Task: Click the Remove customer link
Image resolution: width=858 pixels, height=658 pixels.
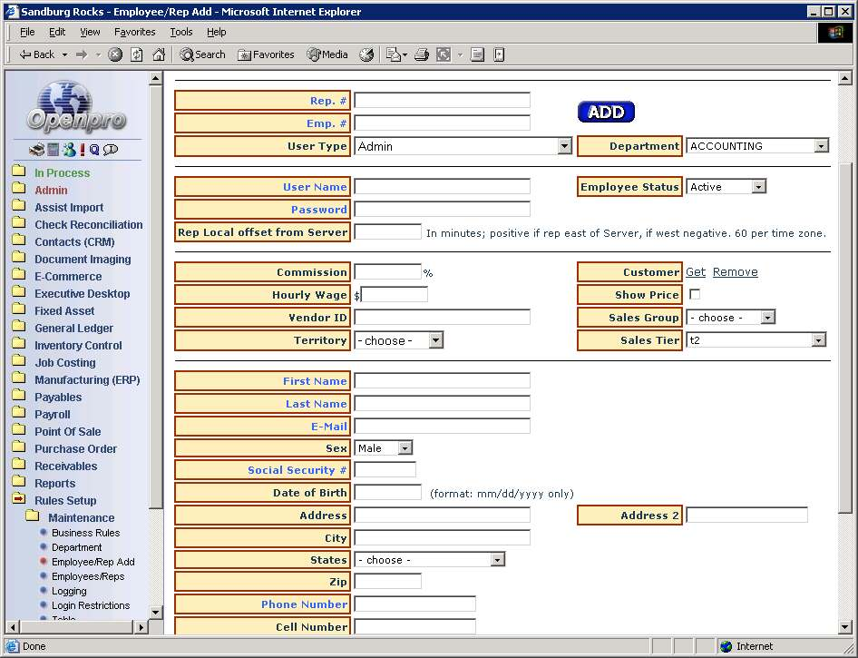Action: click(735, 272)
